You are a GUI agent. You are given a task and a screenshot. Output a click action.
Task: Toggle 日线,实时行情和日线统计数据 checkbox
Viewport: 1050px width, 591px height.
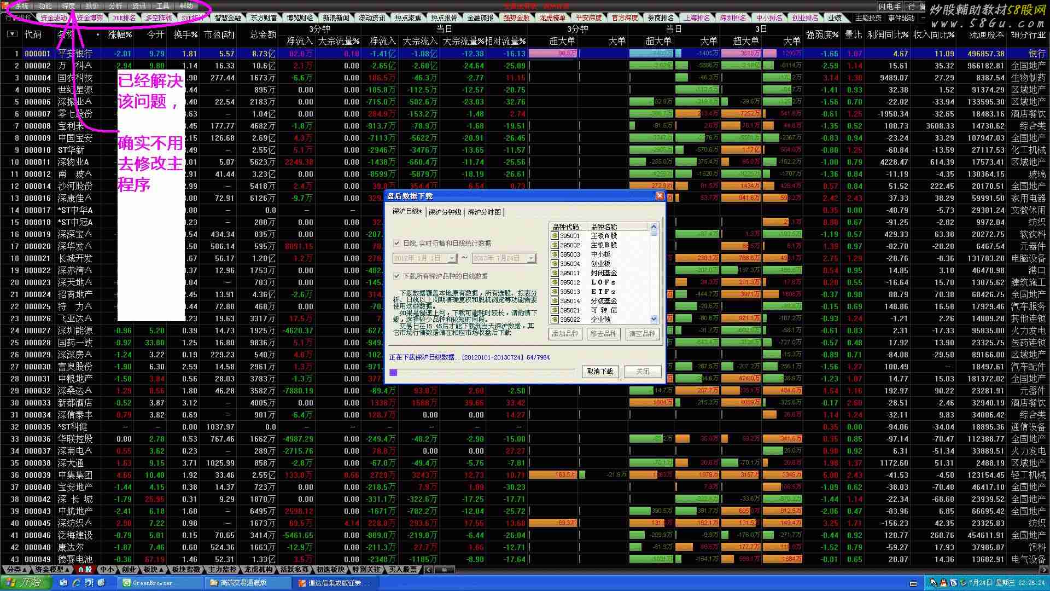(x=397, y=243)
